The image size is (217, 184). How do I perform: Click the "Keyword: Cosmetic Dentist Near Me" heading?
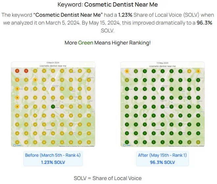coord(108,5)
